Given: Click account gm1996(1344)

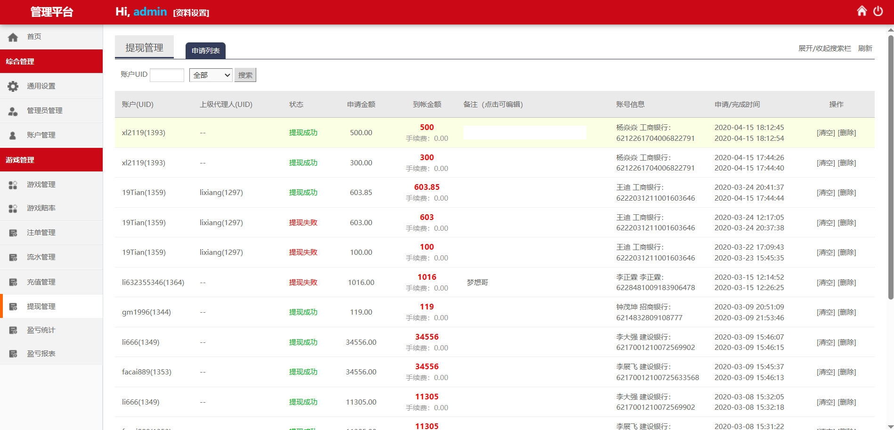Looking at the screenshot, I should pyautogui.click(x=146, y=312).
